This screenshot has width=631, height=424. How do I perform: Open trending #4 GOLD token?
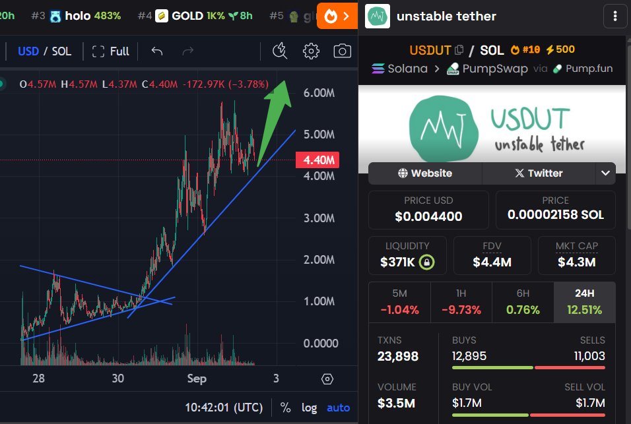pyautogui.click(x=195, y=16)
